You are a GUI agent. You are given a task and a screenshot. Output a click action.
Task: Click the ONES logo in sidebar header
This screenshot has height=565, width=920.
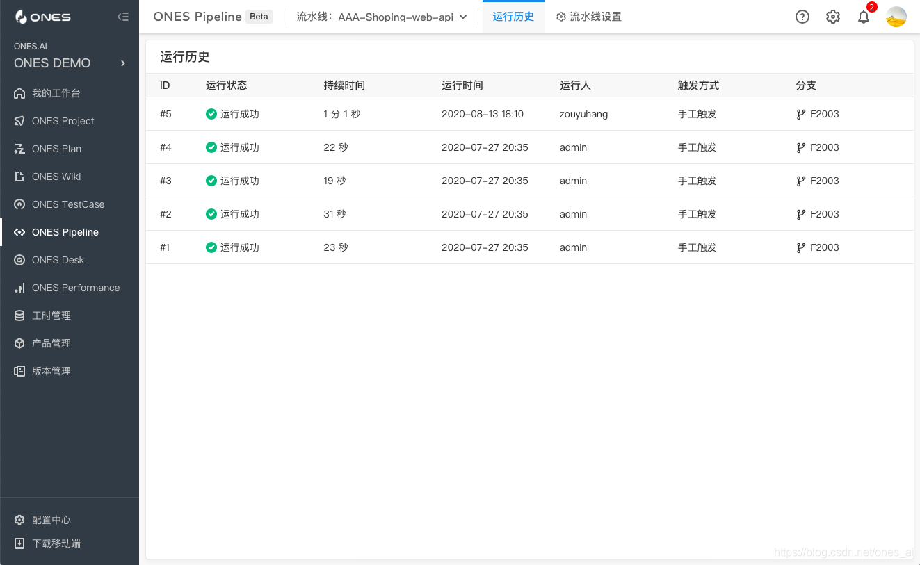(x=42, y=17)
